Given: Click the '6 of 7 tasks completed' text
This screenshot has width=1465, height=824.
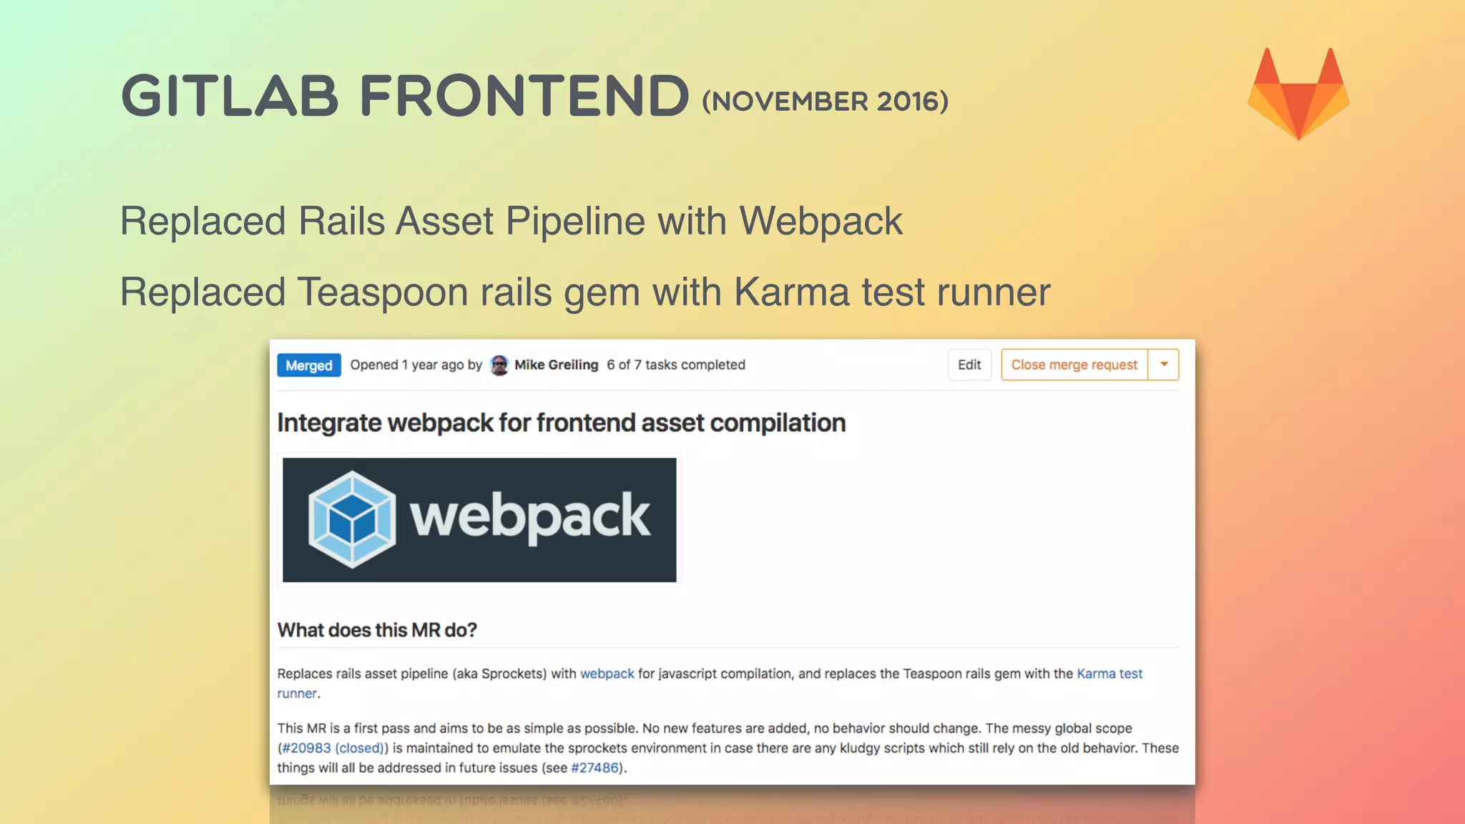Looking at the screenshot, I should (676, 365).
